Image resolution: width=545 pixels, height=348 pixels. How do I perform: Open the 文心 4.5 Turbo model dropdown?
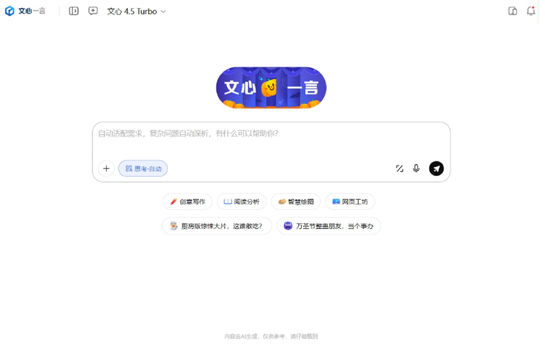click(x=136, y=11)
